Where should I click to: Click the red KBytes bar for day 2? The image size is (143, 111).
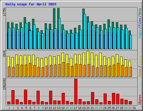pos(13,97)
